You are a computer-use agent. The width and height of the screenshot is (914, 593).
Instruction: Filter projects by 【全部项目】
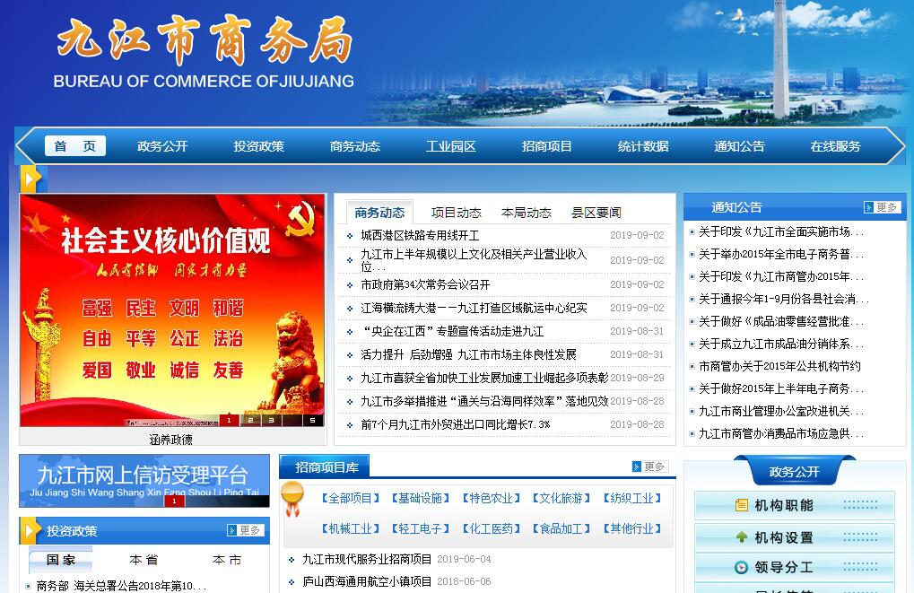click(351, 498)
